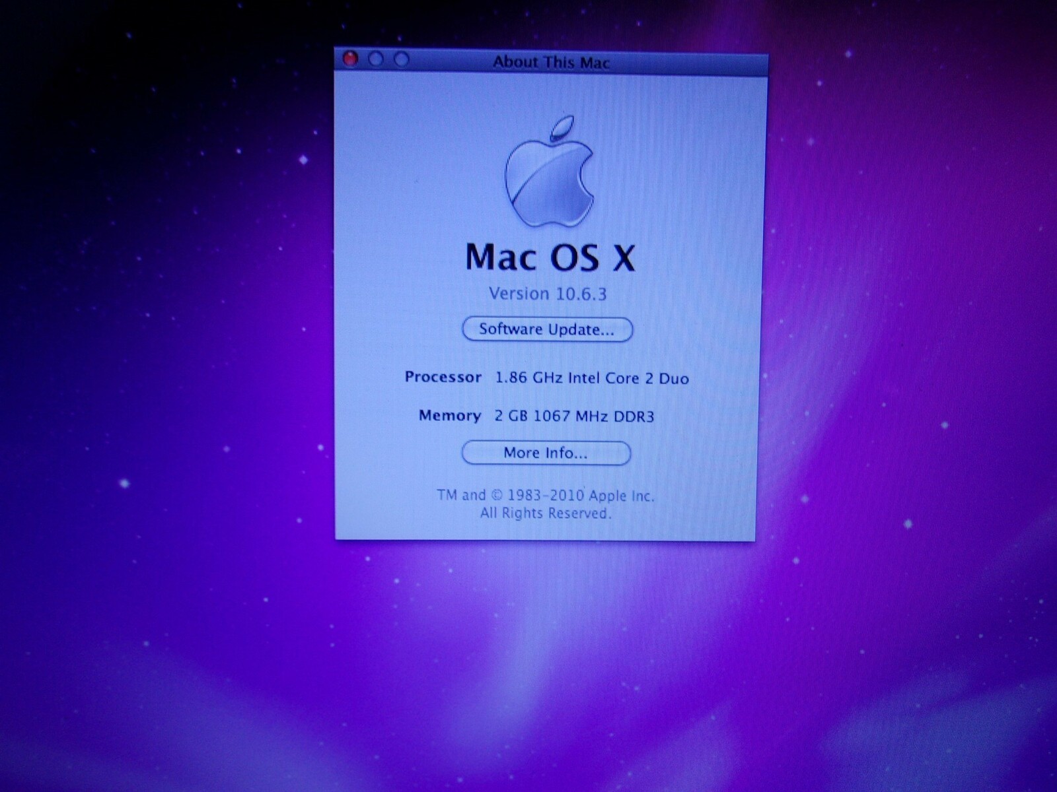Screen dimensions: 1057x792
Task: Select the 1.86 GHz Intel Core 2 Duo text
Action: click(592, 378)
